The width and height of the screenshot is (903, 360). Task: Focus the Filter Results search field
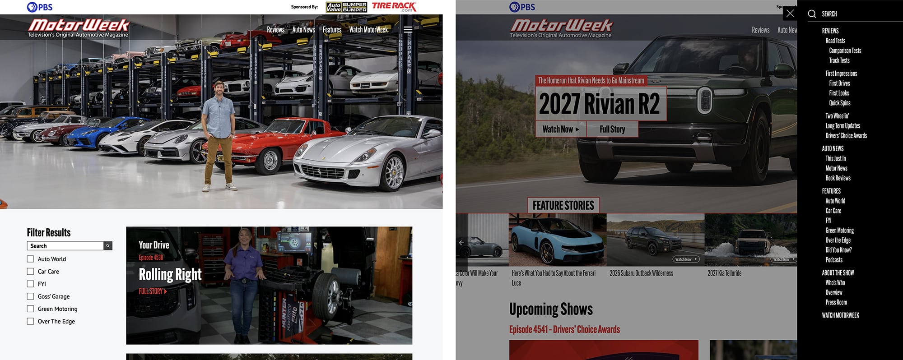pos(65,246)
